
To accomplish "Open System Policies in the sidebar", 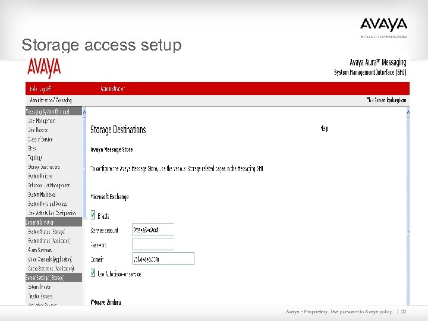I will click(x=40, y=176).
